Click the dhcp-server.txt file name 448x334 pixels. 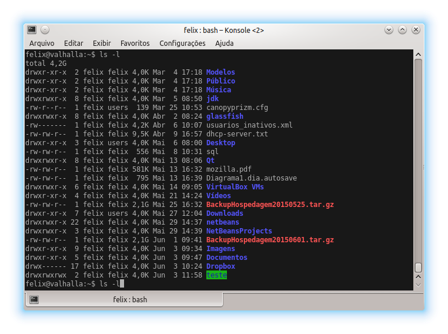coord(237,134)
